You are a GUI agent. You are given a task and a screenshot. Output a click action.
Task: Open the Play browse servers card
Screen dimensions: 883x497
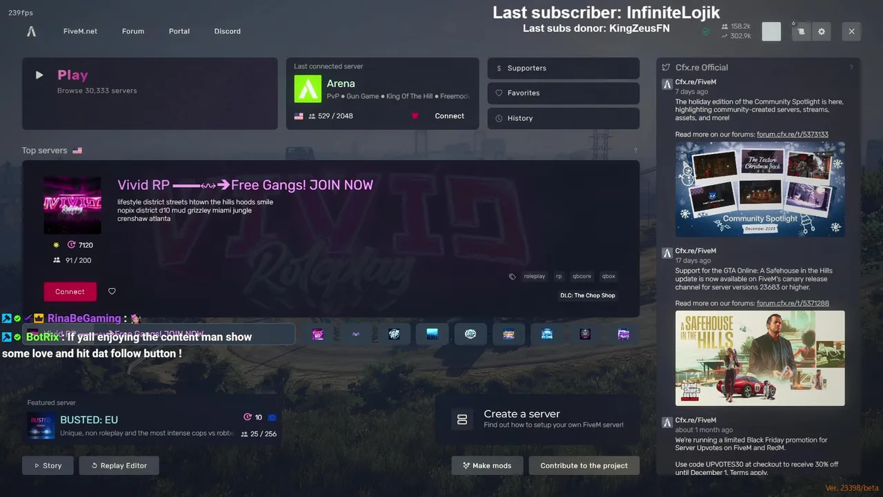(150, 93)
